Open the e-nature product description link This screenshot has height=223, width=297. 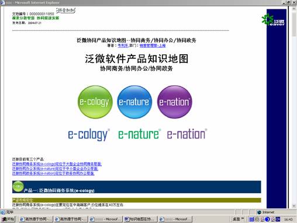click(55, 169)
